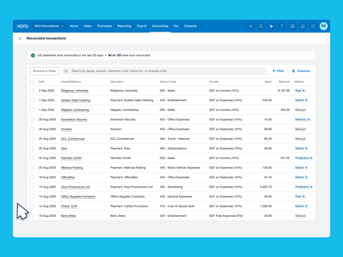Open the Tax menu
This screenshot has height=257, width=343.
176,26
